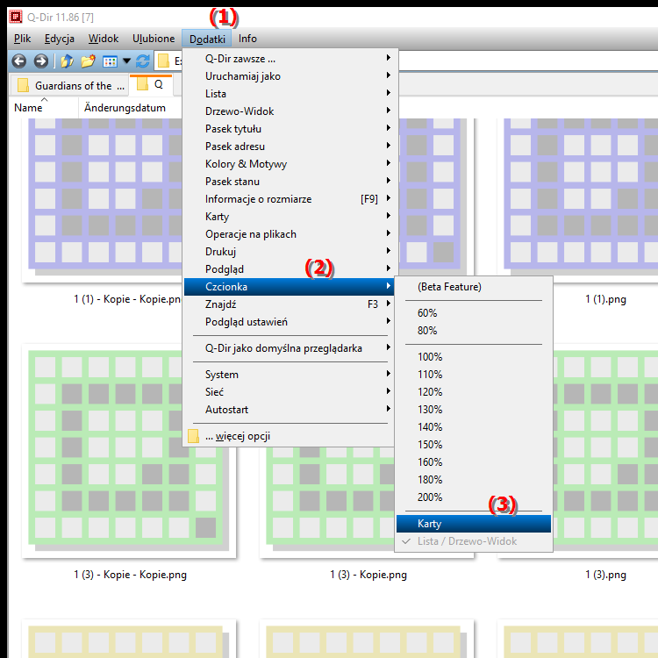Close the Dodatki menu

pyautogui.click(x=207, y=39)
